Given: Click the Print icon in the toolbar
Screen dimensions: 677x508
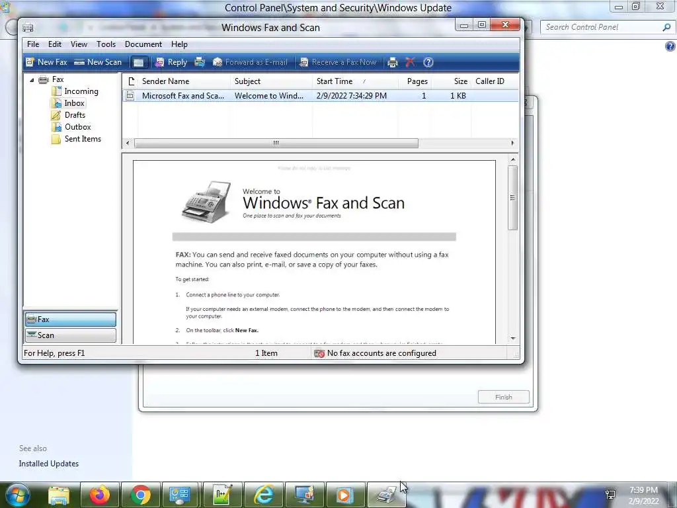Looking at the screenshot, I should pos(393,63).
